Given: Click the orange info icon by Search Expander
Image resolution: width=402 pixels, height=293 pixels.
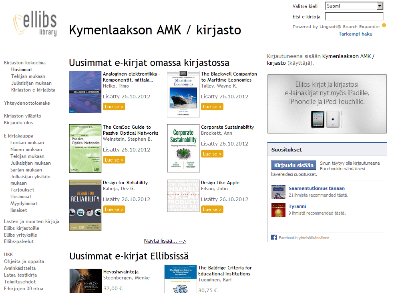Looking at the screenshot, I should (384, 25).
